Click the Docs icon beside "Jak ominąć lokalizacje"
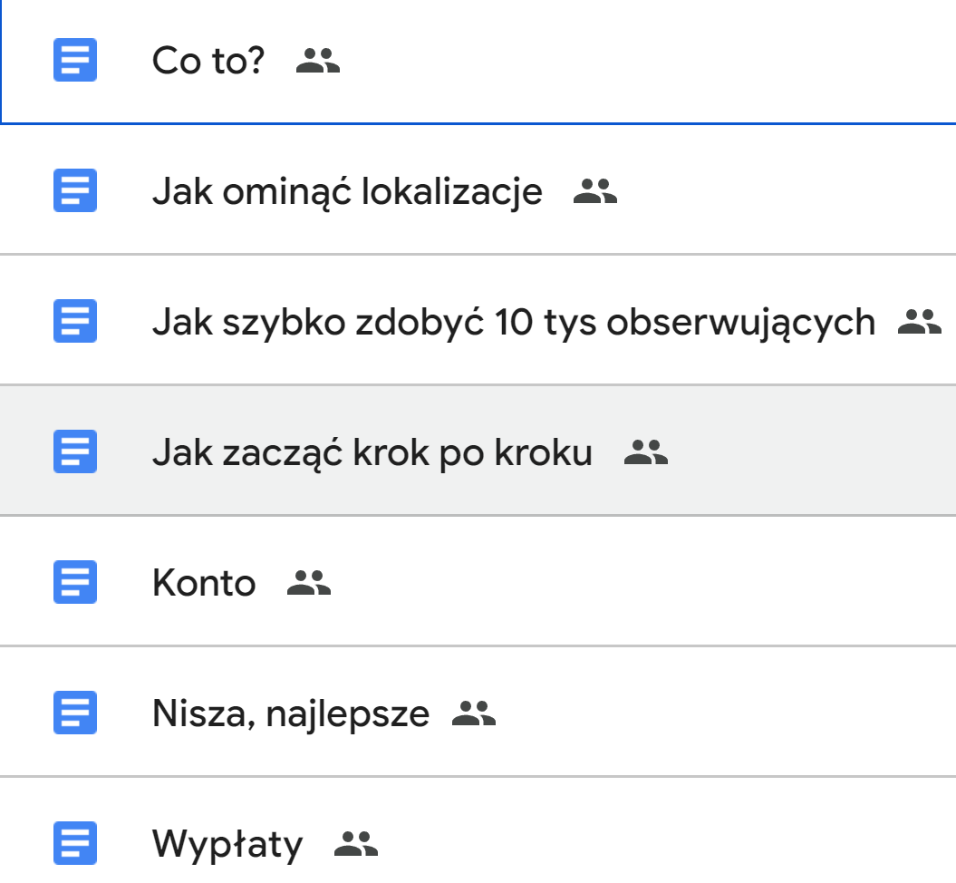This screenshot has height=883, width=956. coord(75,192)
